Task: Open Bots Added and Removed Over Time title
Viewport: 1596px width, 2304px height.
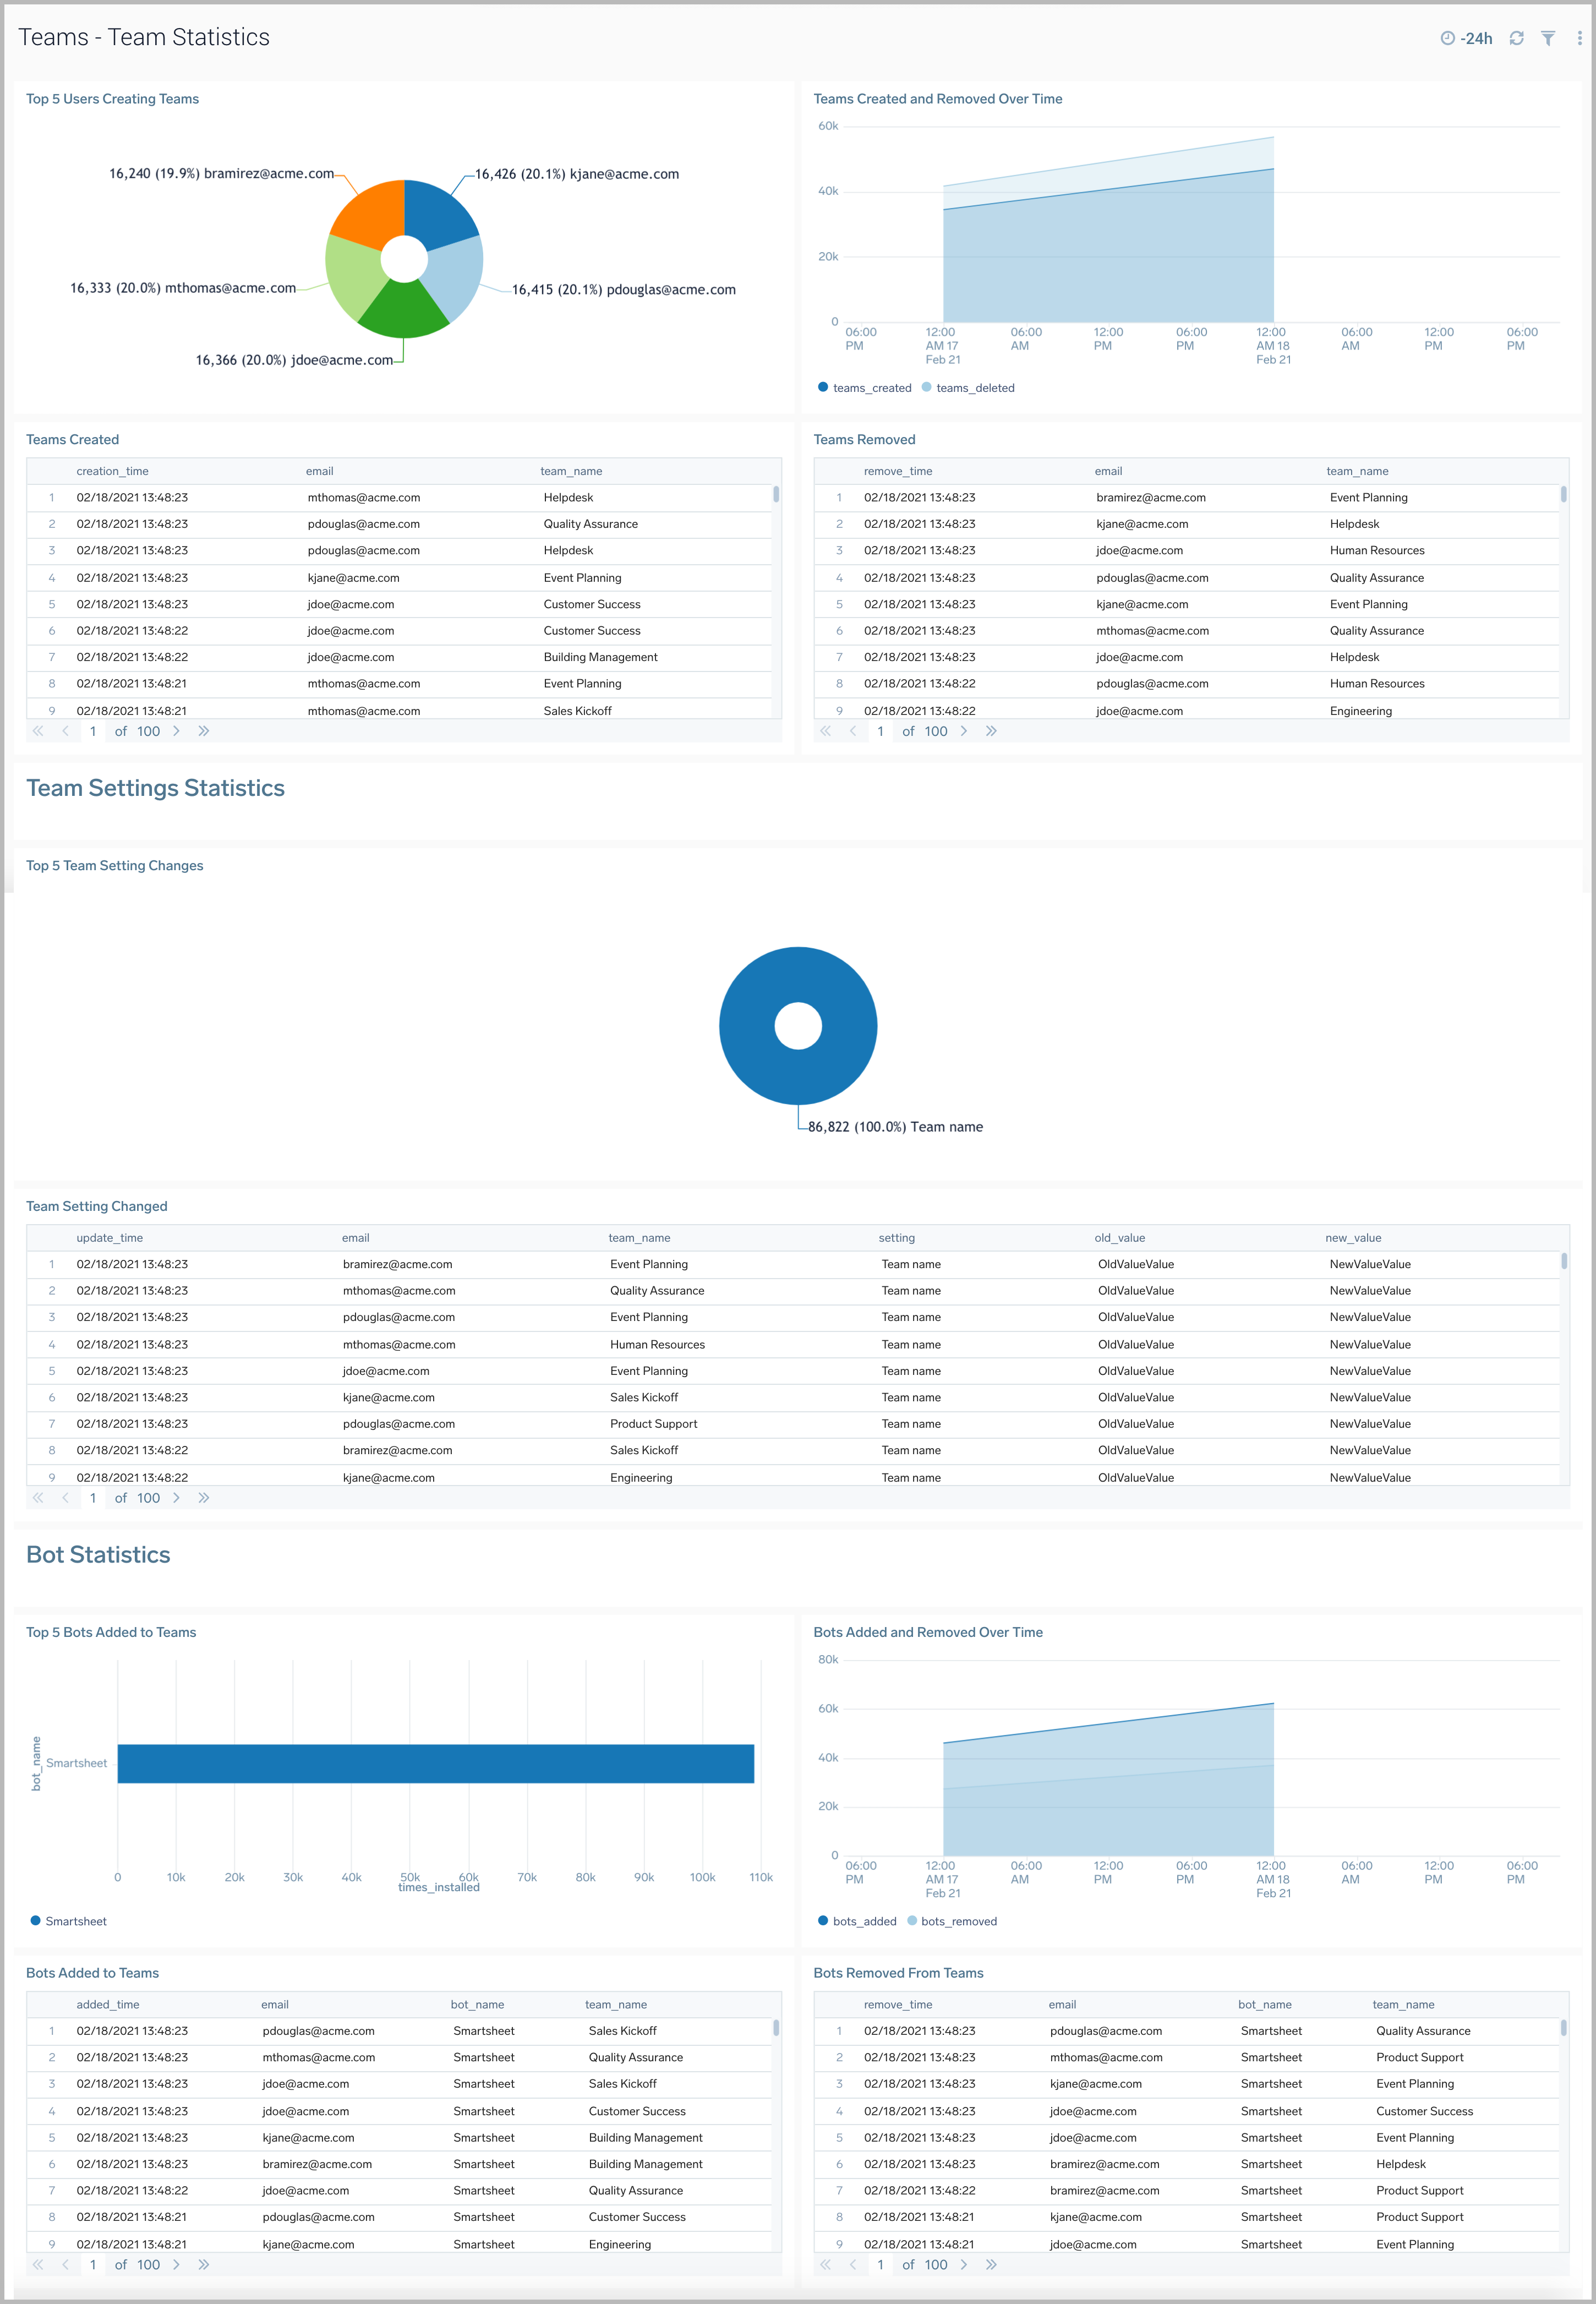Action: tap(928, 1632)
